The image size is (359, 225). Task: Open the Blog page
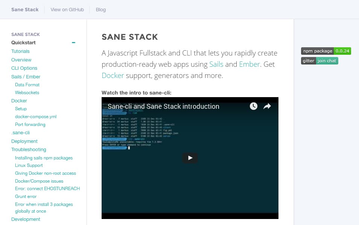[101, 10]
